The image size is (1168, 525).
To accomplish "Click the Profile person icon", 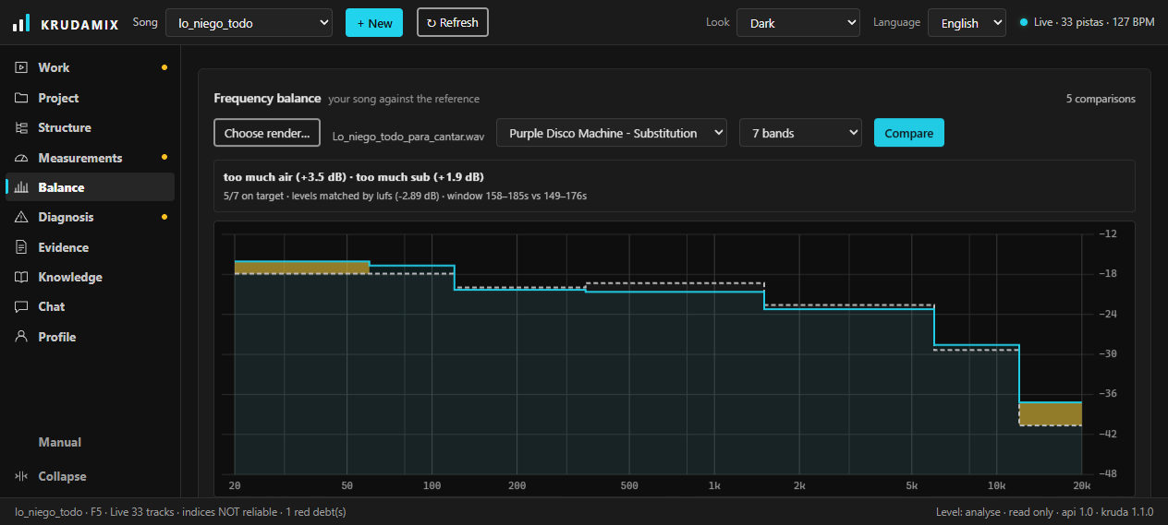I will 21,337.
